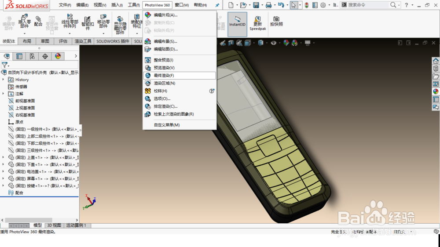Expand the 屏幕<1> component node
This screenshot has height=247, width=440.
coord(4,178)
